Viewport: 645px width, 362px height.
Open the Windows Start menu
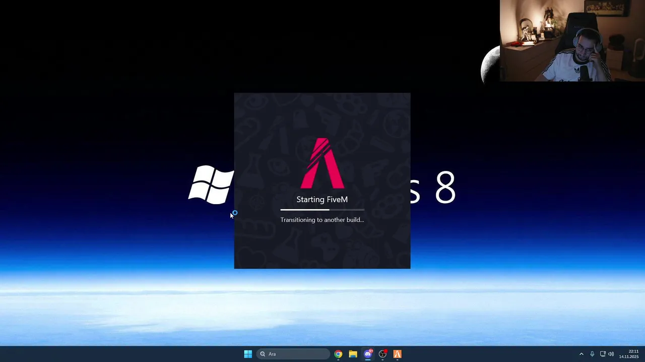pos(248,354)
